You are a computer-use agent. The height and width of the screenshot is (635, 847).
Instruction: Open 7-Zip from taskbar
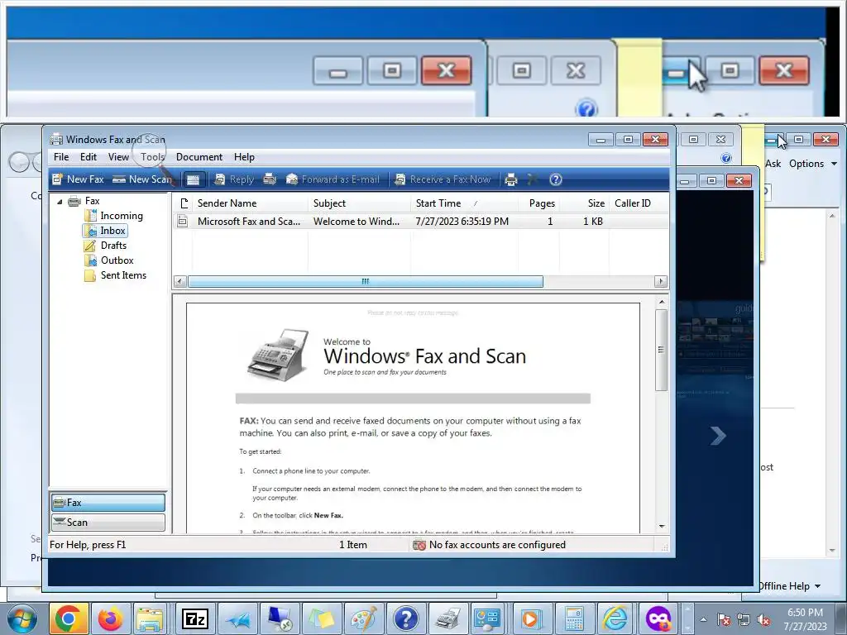click(x=195, y=618)
